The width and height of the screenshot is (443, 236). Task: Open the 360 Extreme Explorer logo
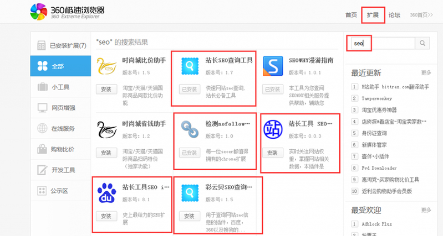click(67, 12)
